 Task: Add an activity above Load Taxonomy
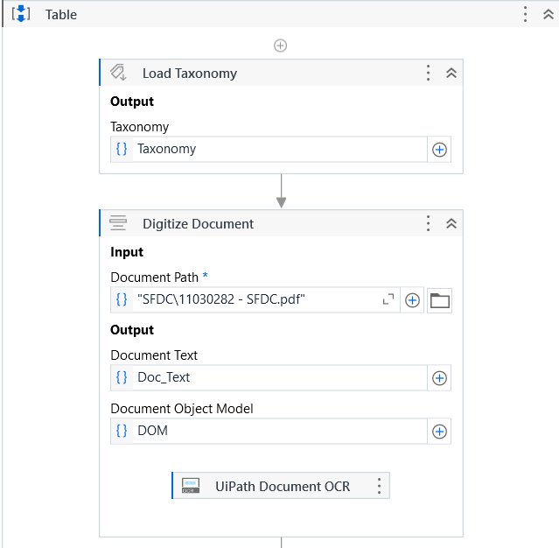[x=280, y=46]
